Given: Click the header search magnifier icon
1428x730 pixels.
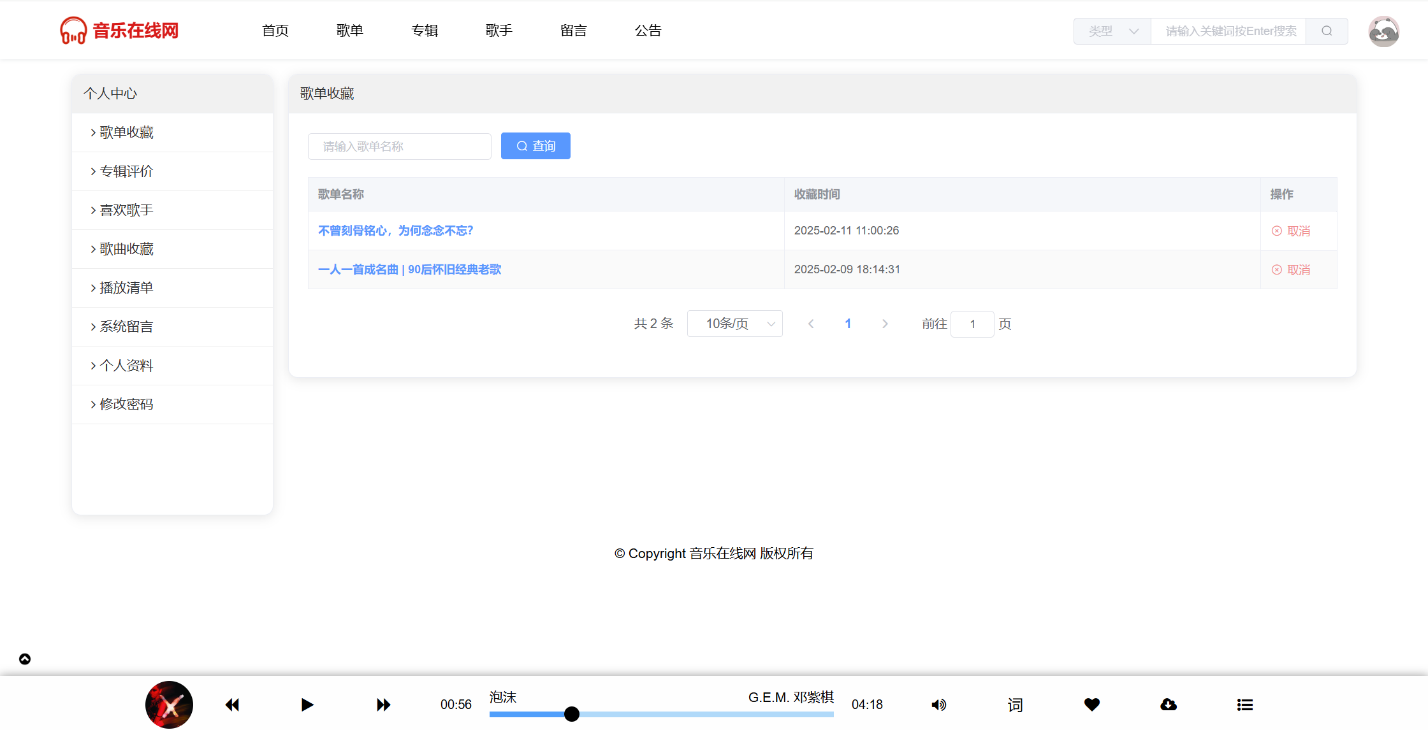Looking at the screenshot, I should pyautogui.click(x=1327, y=31).
